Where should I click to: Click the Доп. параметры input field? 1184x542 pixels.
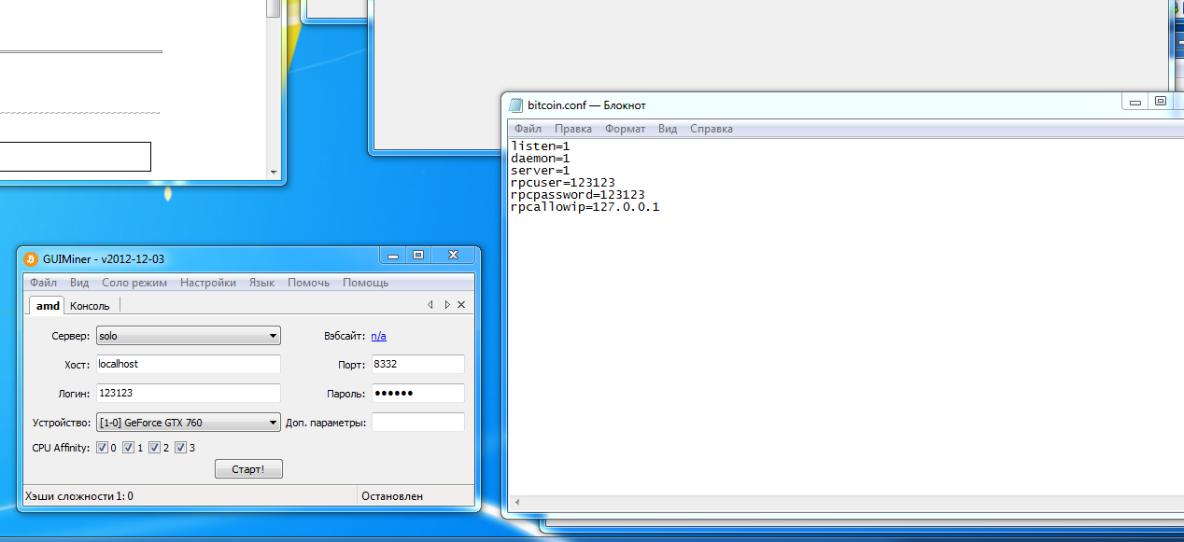tap(417, 423)
